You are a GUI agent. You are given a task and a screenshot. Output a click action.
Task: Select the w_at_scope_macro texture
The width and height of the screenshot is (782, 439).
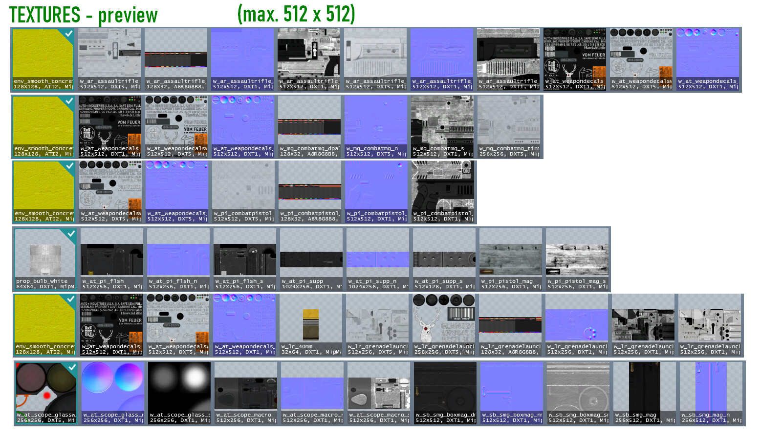(246, 393)
